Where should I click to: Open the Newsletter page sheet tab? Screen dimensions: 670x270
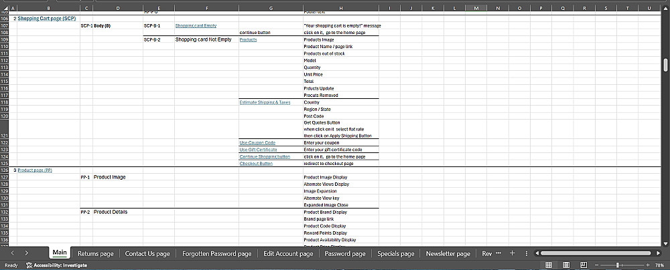(x=448, y=253)
